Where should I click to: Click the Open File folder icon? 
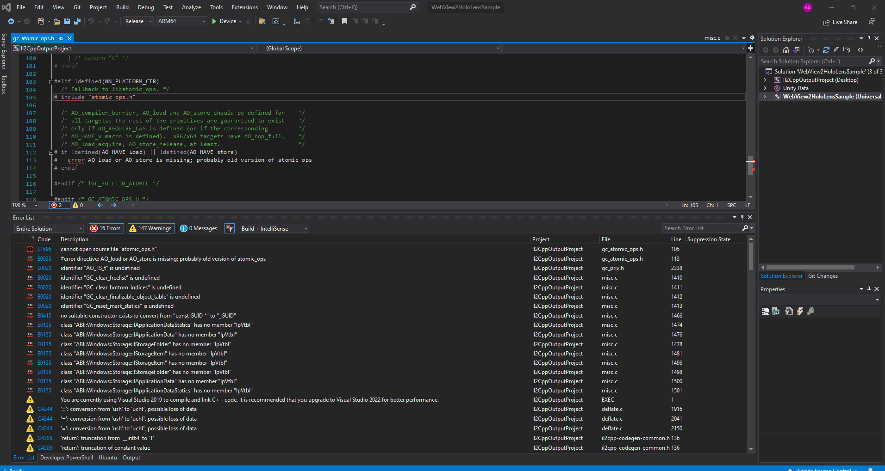tap(56, 21)
